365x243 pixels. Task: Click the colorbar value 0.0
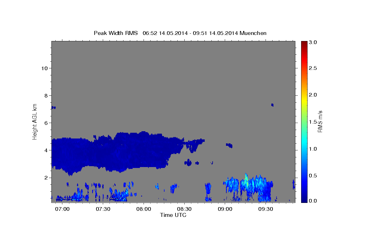(313, 201)
